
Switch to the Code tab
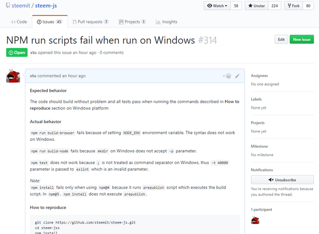(19, 22)
